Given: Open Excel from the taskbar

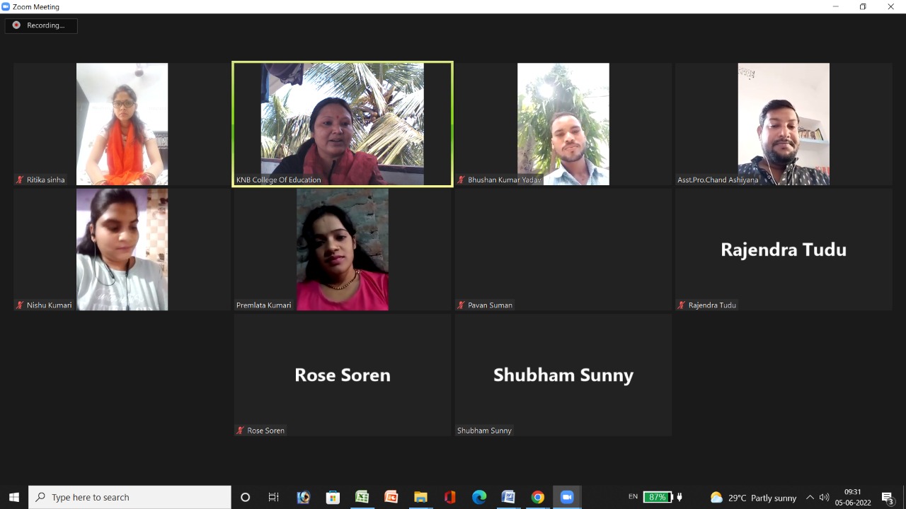Looking at the screenshot, I should (362, 497).
